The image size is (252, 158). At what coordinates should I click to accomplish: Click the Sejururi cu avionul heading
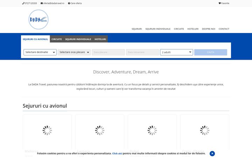[45, 106]
